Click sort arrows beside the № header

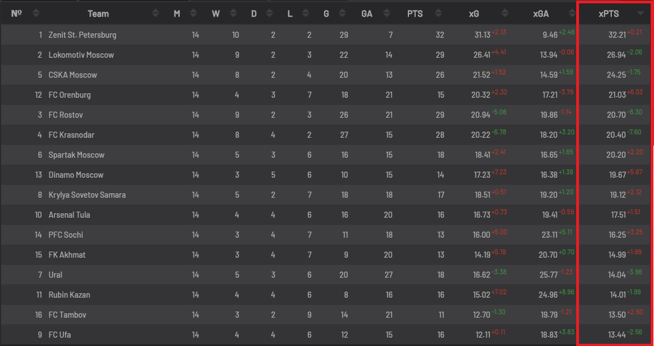tap(36, 14)
